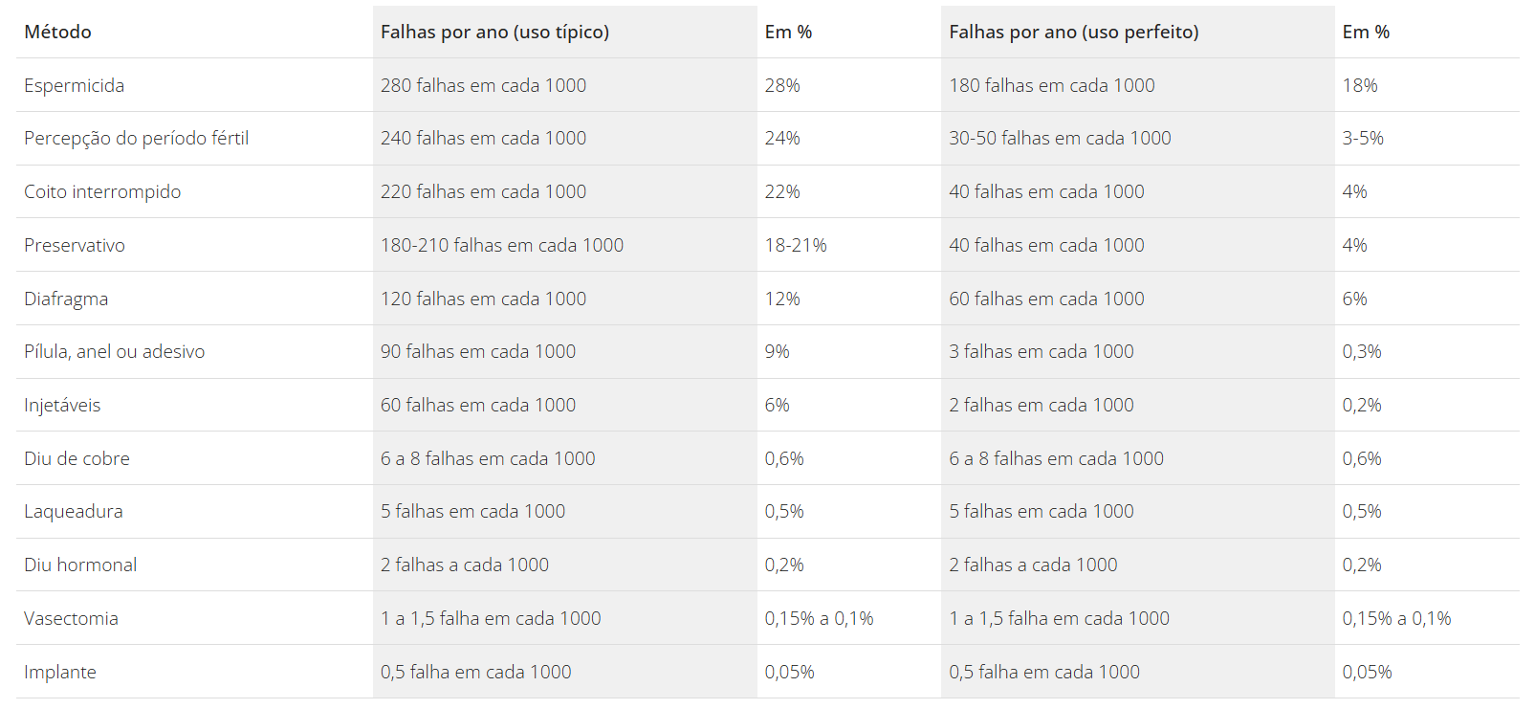The width and height of the screenshot is (1535, 709).
Task: Select the 180-210 falhas em cada 1000 cell
Action: click(x=502, y=245)
